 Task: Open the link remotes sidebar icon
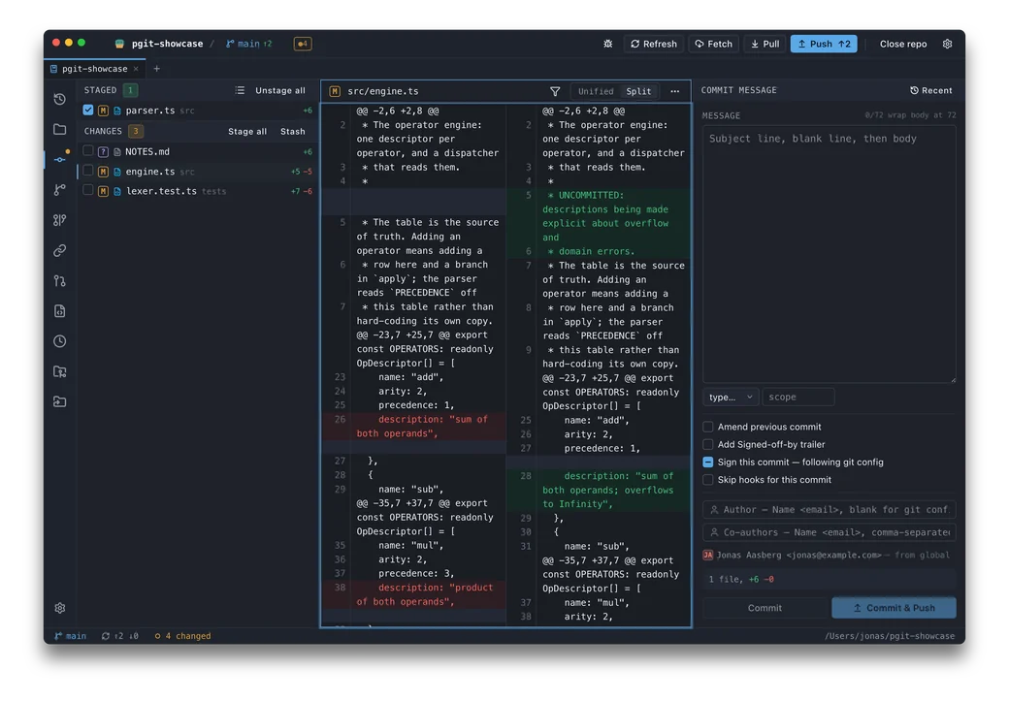[60, 250]
